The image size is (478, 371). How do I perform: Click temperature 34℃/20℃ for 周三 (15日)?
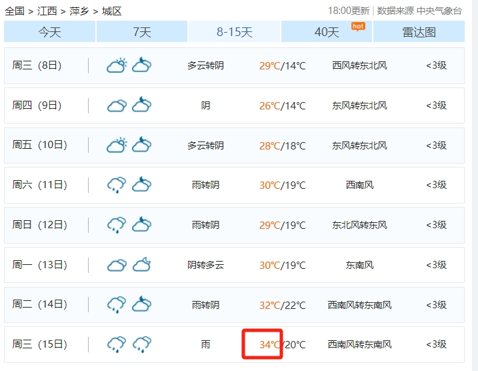282,345
